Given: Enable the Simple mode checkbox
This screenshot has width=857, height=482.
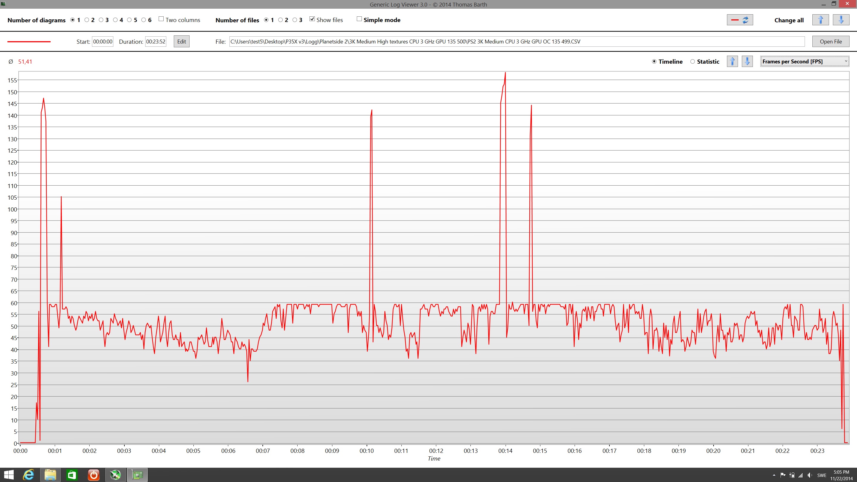Looking at the screenshot, I should pyautogui.click(x=359, y=19).
